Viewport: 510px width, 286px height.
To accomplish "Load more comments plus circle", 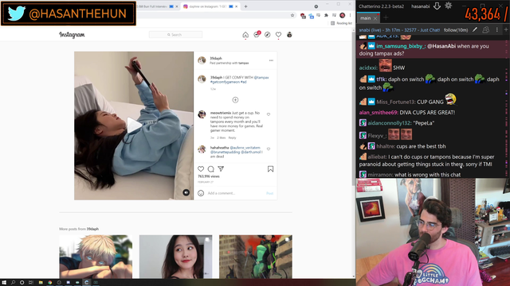I will pyautogui.click(x=235, y=100).
